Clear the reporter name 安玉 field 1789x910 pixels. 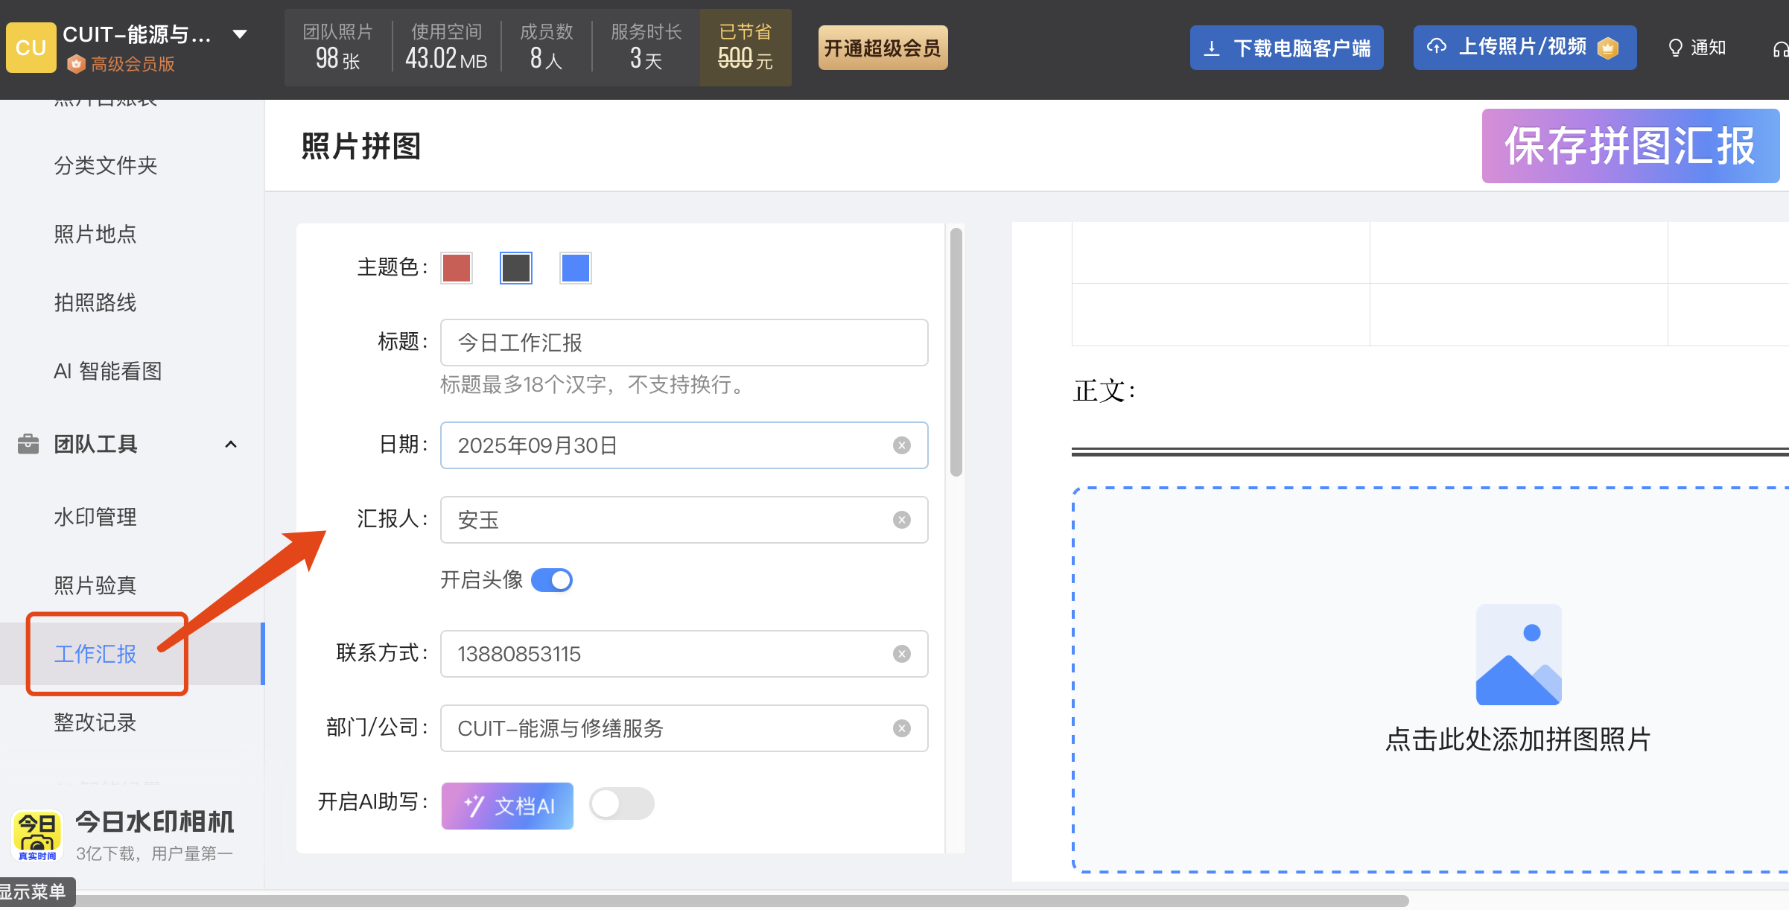pos(901,520)
